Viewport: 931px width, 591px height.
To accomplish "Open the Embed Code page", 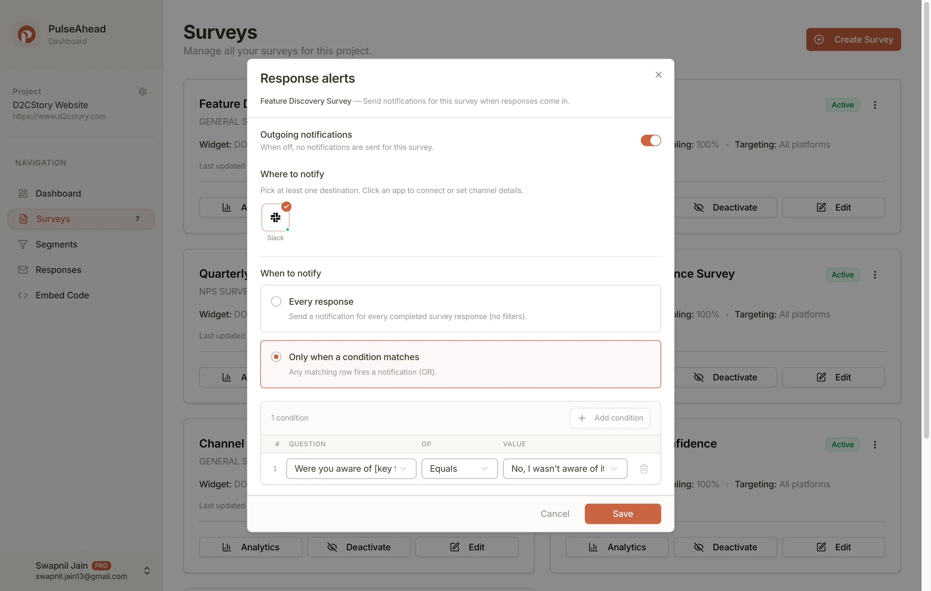I will coord(62,295).
